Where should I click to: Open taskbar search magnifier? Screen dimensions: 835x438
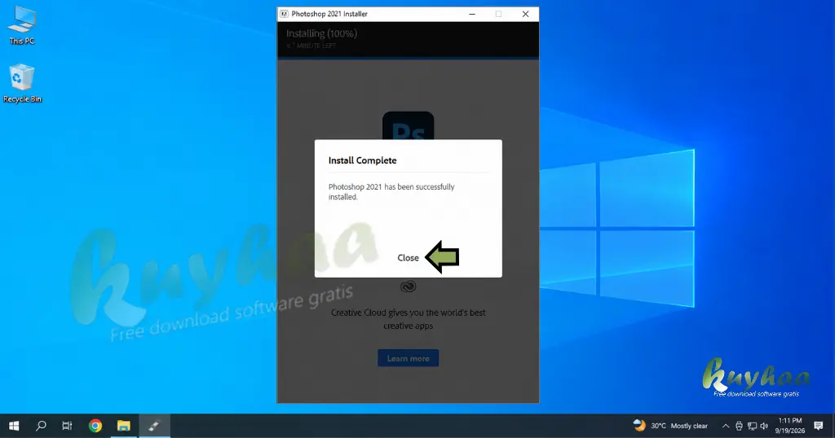coord(41,426)
